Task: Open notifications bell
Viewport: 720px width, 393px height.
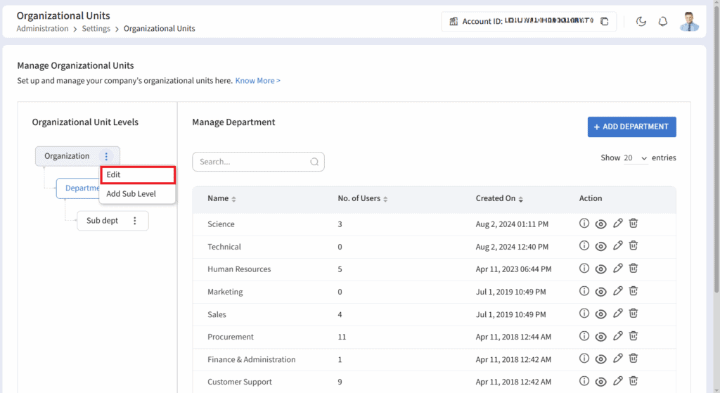Action: (x=662, y=22)
